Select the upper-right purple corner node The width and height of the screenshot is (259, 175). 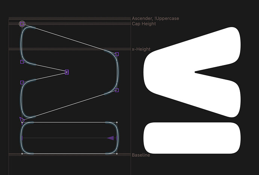tap(117, 54)
